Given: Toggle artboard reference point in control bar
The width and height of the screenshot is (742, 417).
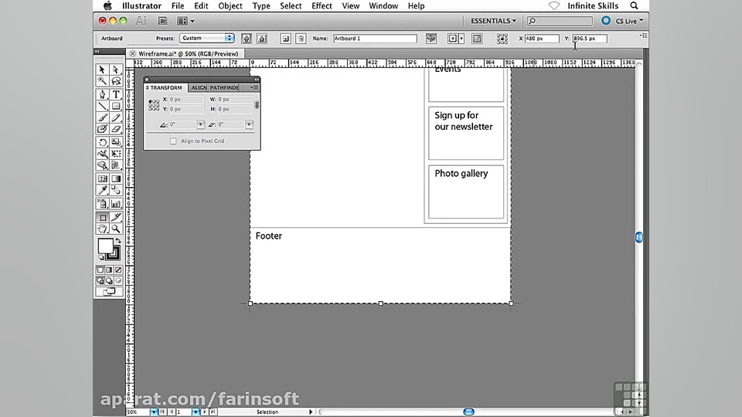Looking at the screenshot, I should click(x=502, y=39).
